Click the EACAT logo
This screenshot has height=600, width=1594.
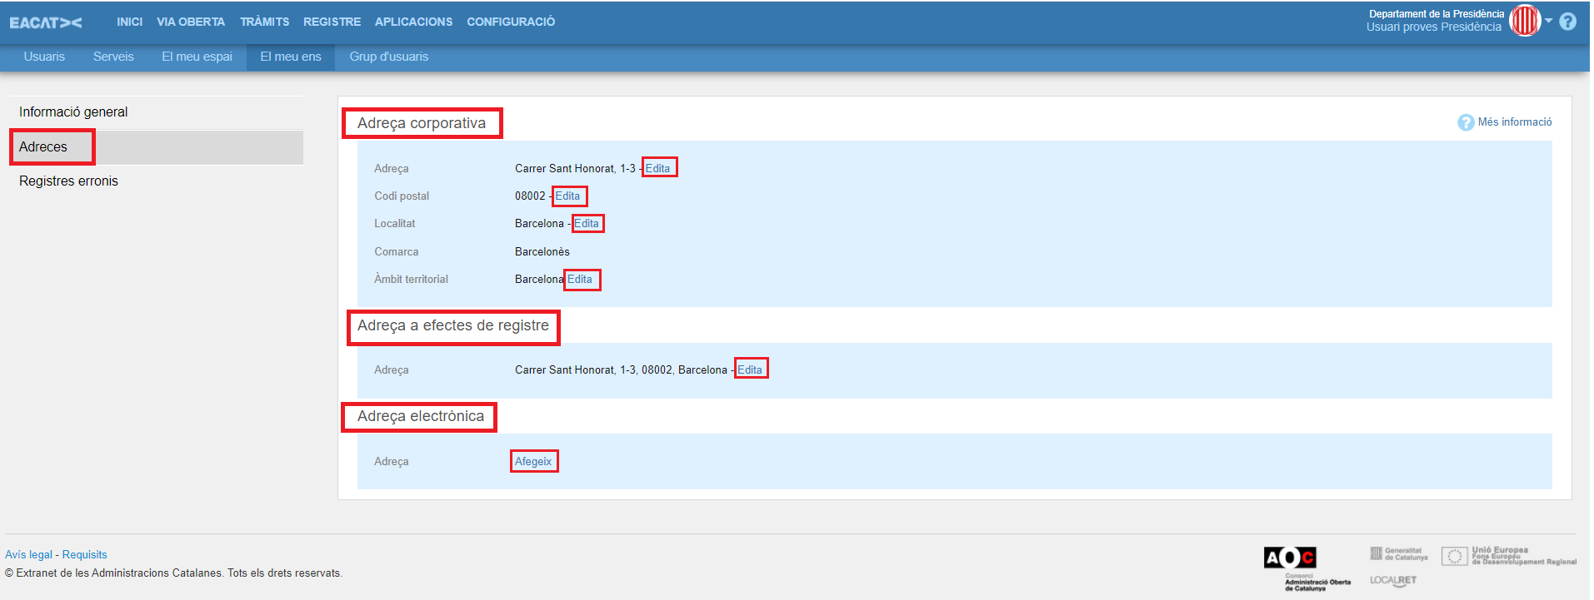coord(46,22)
